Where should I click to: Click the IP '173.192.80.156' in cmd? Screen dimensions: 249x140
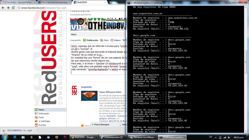(x=178, y=29)
